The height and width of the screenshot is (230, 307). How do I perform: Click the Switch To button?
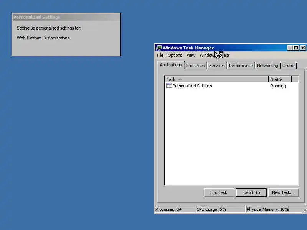tap(251, 192)
